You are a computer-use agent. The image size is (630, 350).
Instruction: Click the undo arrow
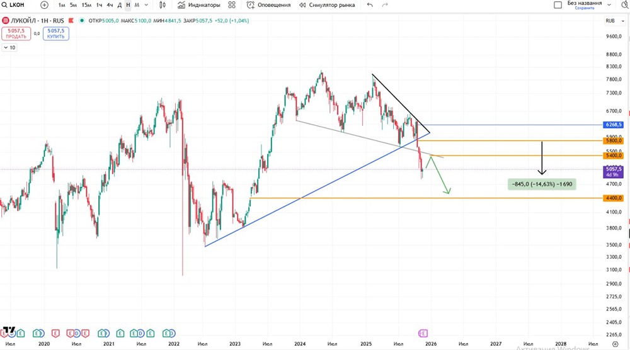[370, 5]
